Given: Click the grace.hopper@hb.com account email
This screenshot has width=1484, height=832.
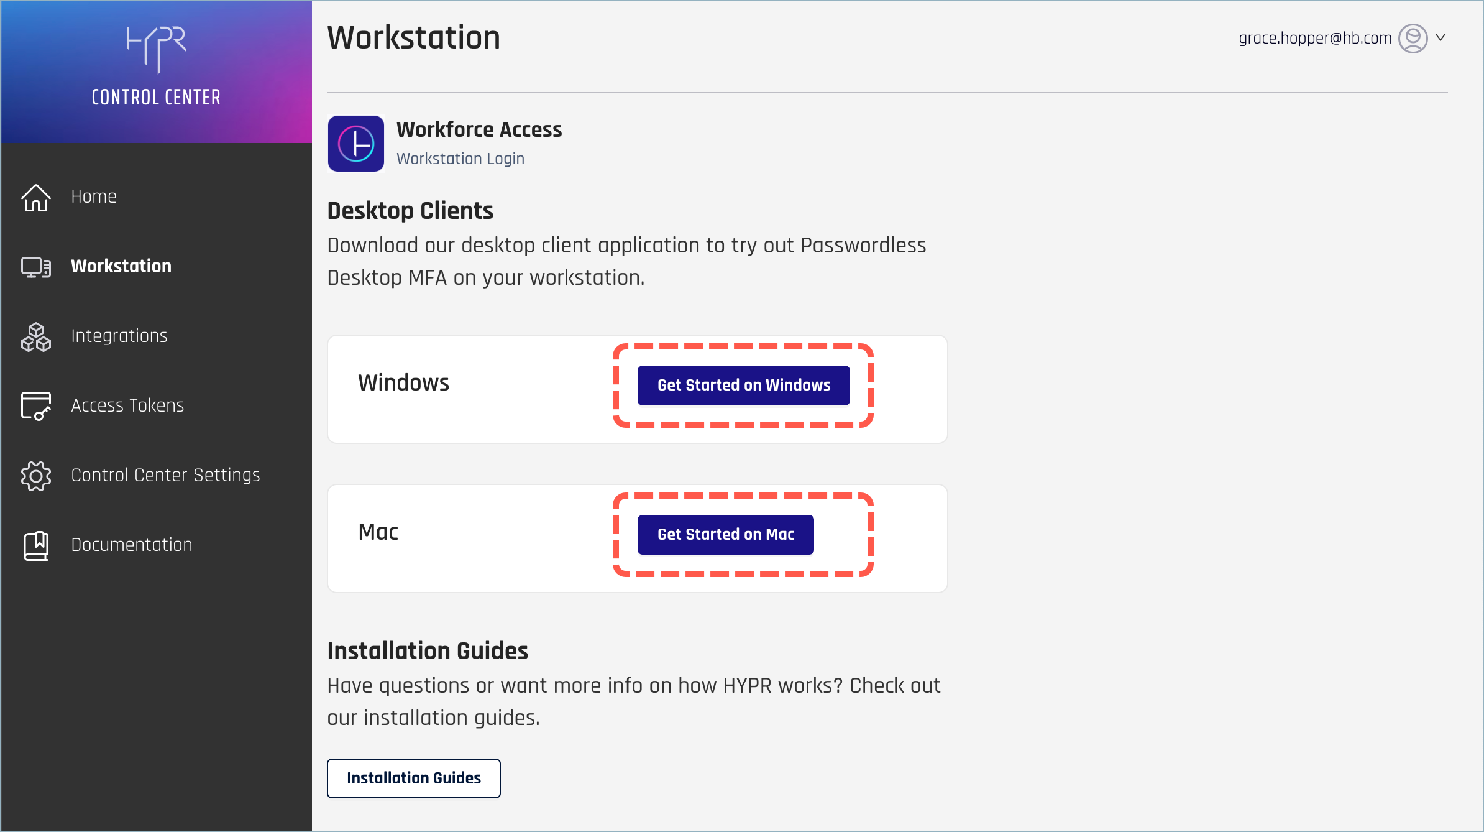Looking at the screenshot, I should tap(1315, 38).
